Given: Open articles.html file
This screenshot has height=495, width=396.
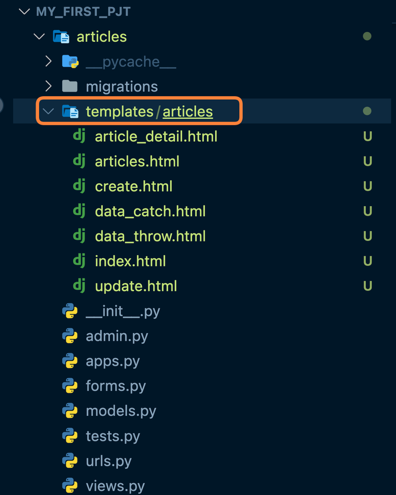Looking at the screenshot, I should click(137, 161).
